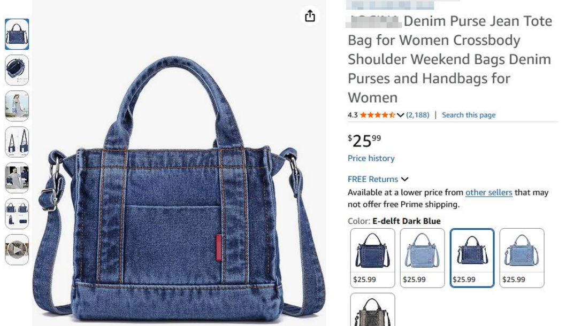
Task: Open the multi-angle bag views thumbnail
Action: [x=17, y=213]
